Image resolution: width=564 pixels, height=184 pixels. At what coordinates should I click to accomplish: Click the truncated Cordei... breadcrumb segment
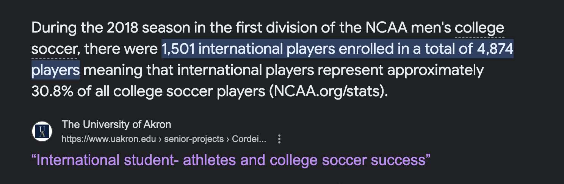249,139
